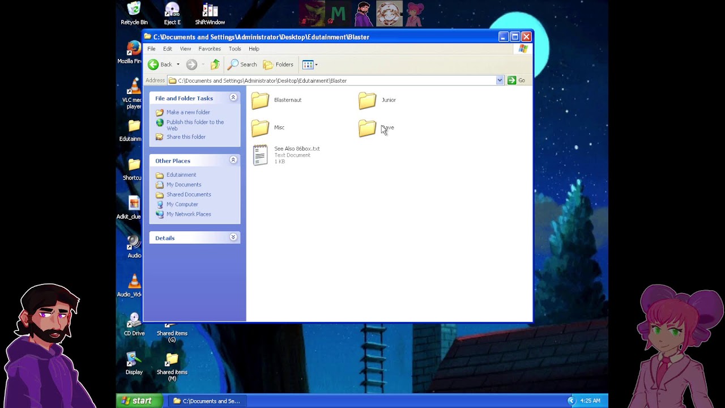Image resolution: width=725 pixels, height=408 pixels.
Task: Open the Blasternaut folder
Action: coord(276,100)
